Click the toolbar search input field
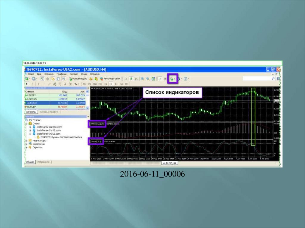This screenshot has width=305, height=228. (257, 79)
